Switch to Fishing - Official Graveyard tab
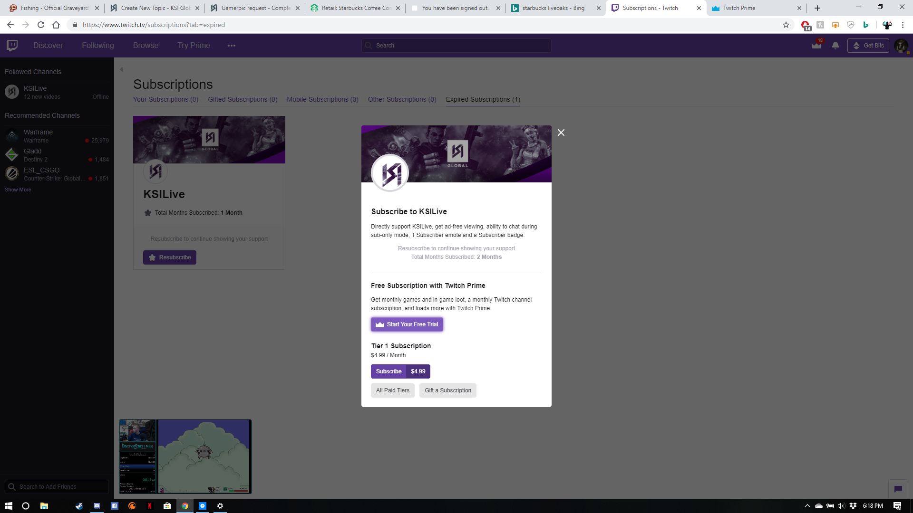Viewport: 913px width, 513px height. (54, 8)
